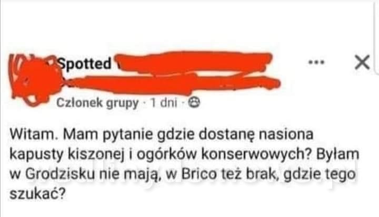The height and width of the screenshot is (217, 379).
Task: Click the word szukać? ending the post
Action: [38, 193]
